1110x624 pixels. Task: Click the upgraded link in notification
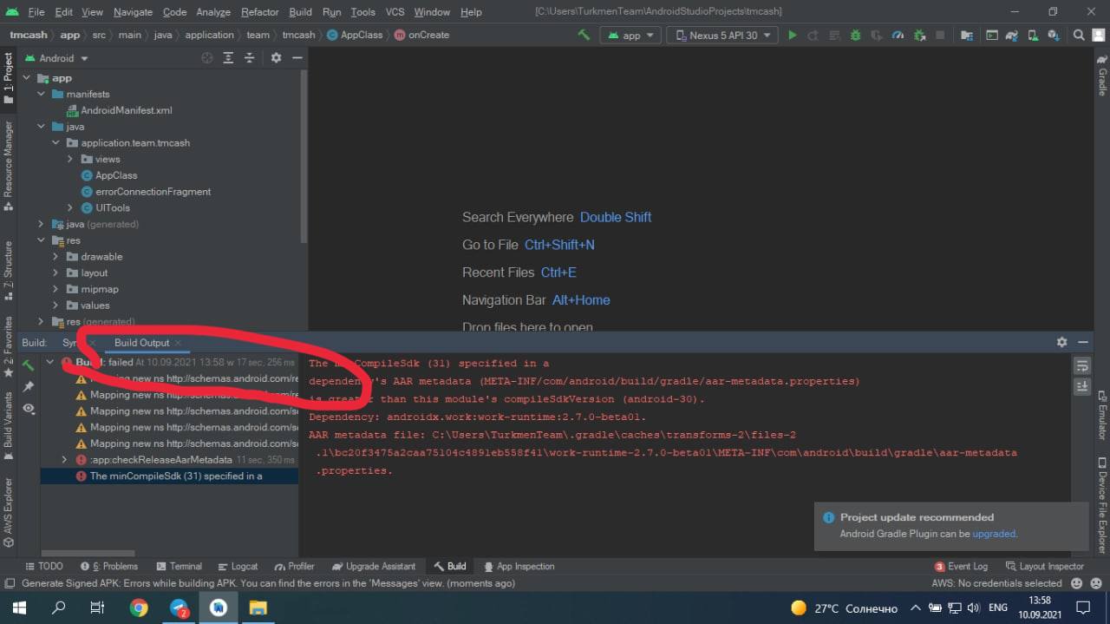993,534
